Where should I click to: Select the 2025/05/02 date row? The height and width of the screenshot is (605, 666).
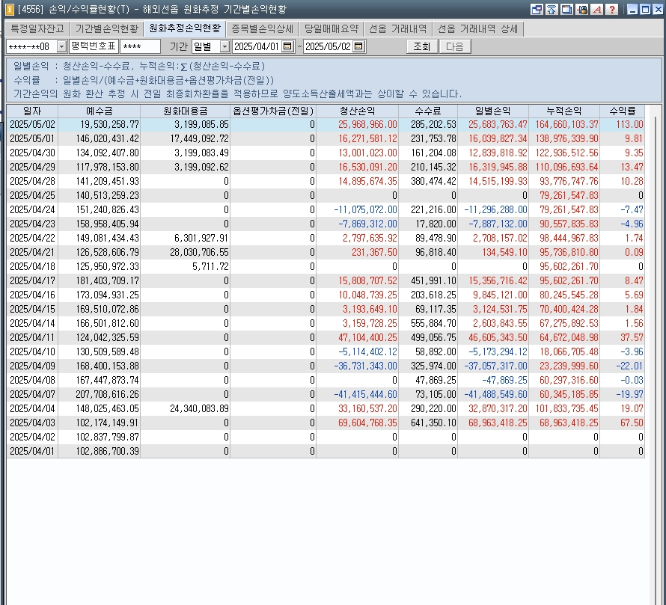(x=326, y=124)
